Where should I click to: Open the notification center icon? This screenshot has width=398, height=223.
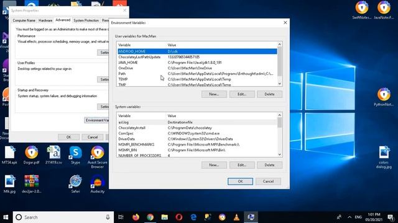(391, 217)
